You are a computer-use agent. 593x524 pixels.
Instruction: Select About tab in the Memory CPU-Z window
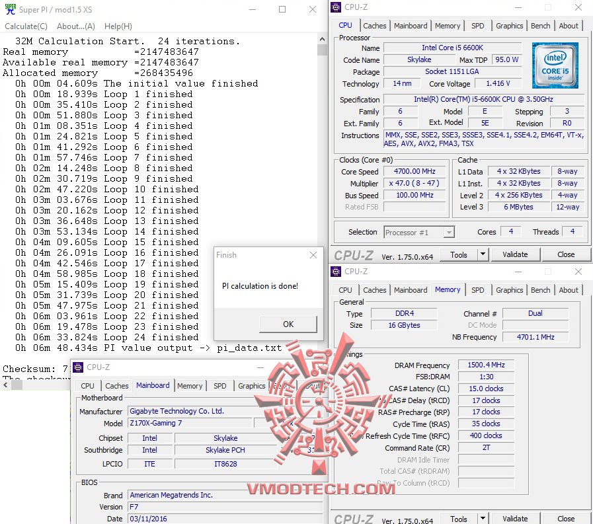pos(569,290)
